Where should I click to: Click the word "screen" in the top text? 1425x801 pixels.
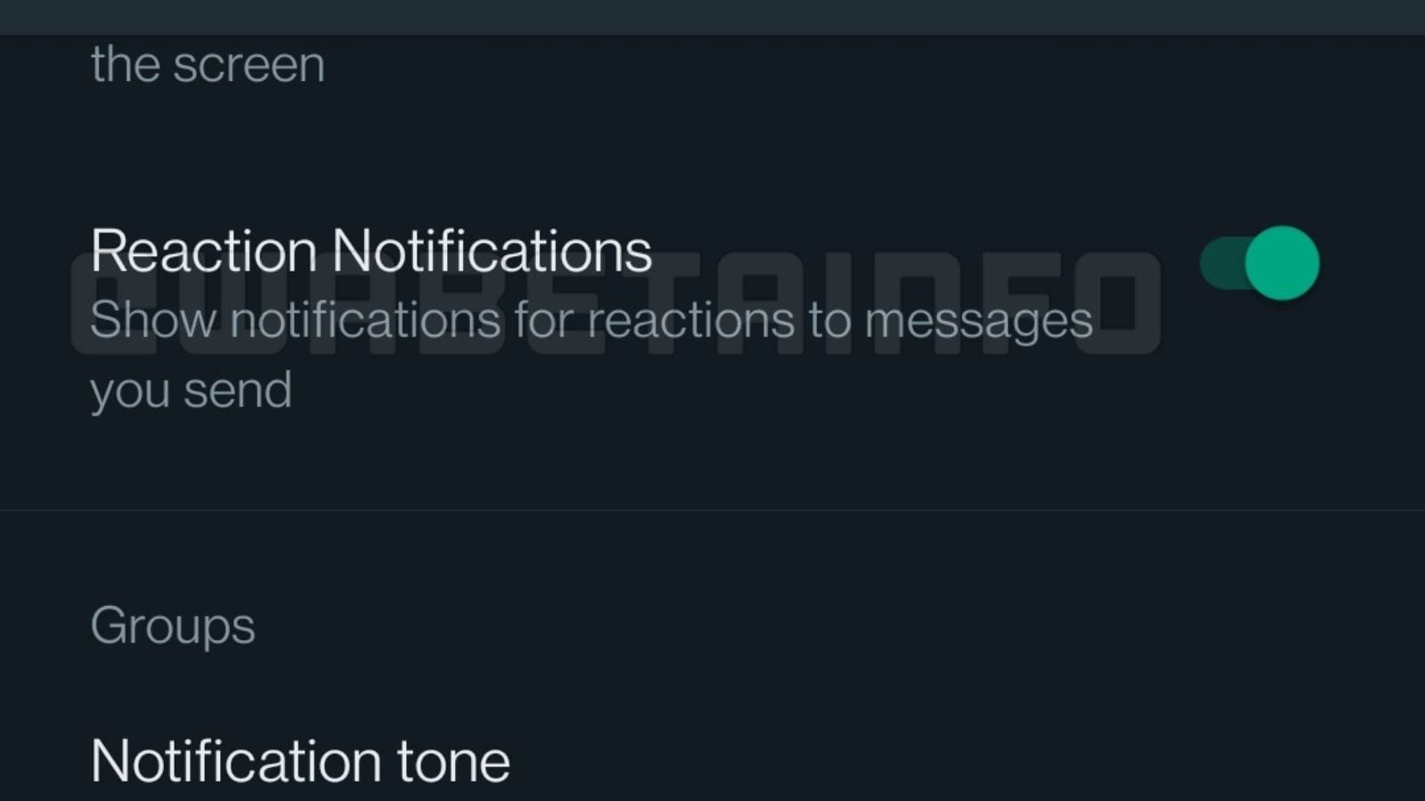point(249,65)
